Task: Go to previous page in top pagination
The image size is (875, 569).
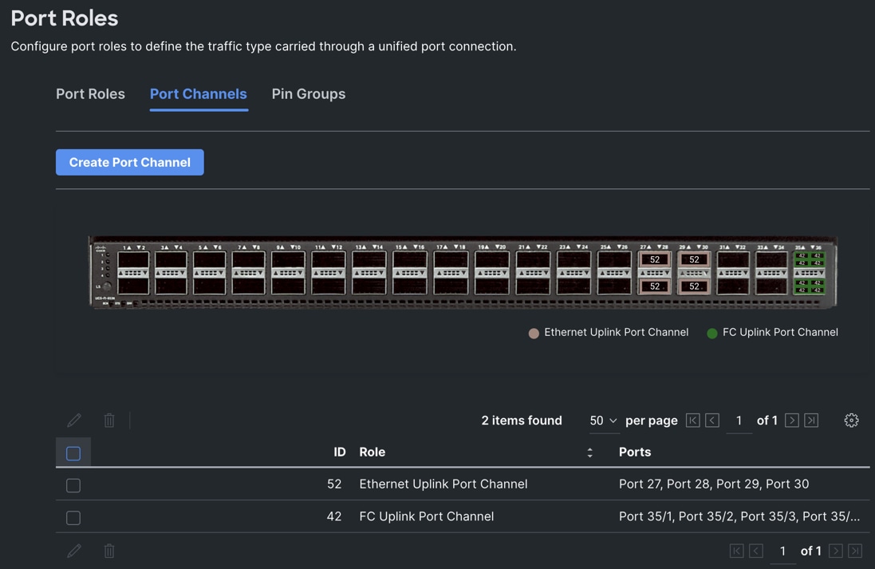Action: (712, 421)
